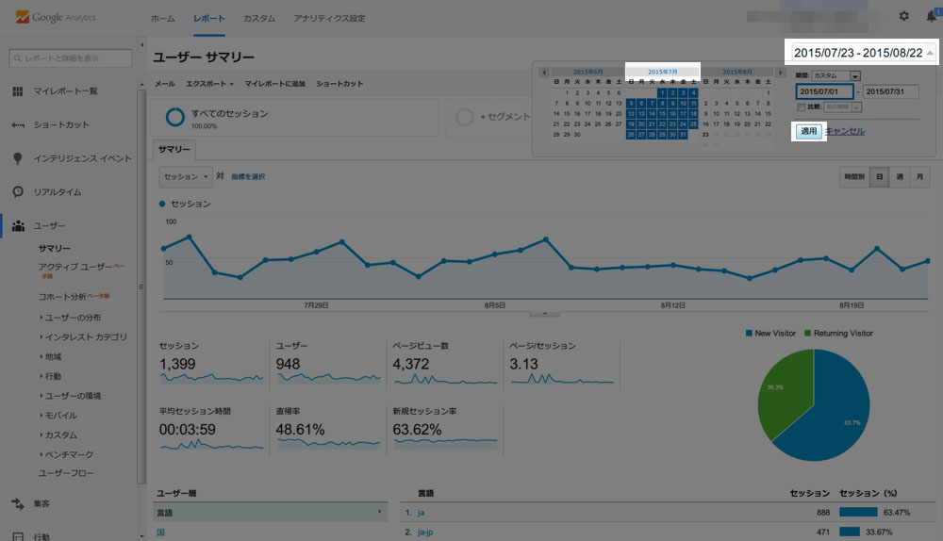This screenshot has height=541, width=943.
Task: Click the レポートと詳細を表示 search box
Action: tap(71, 58)
